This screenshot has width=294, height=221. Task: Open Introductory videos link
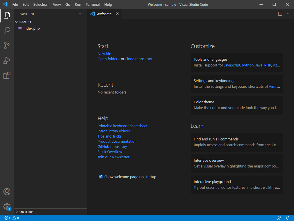pyautogui.click(x=114, y=131)
